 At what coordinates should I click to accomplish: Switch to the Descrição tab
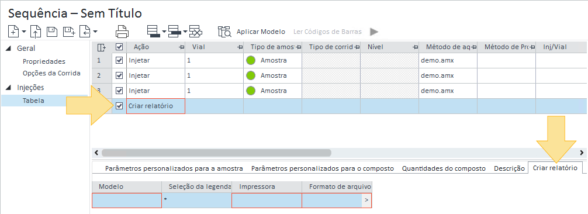[x=509, y=168]
